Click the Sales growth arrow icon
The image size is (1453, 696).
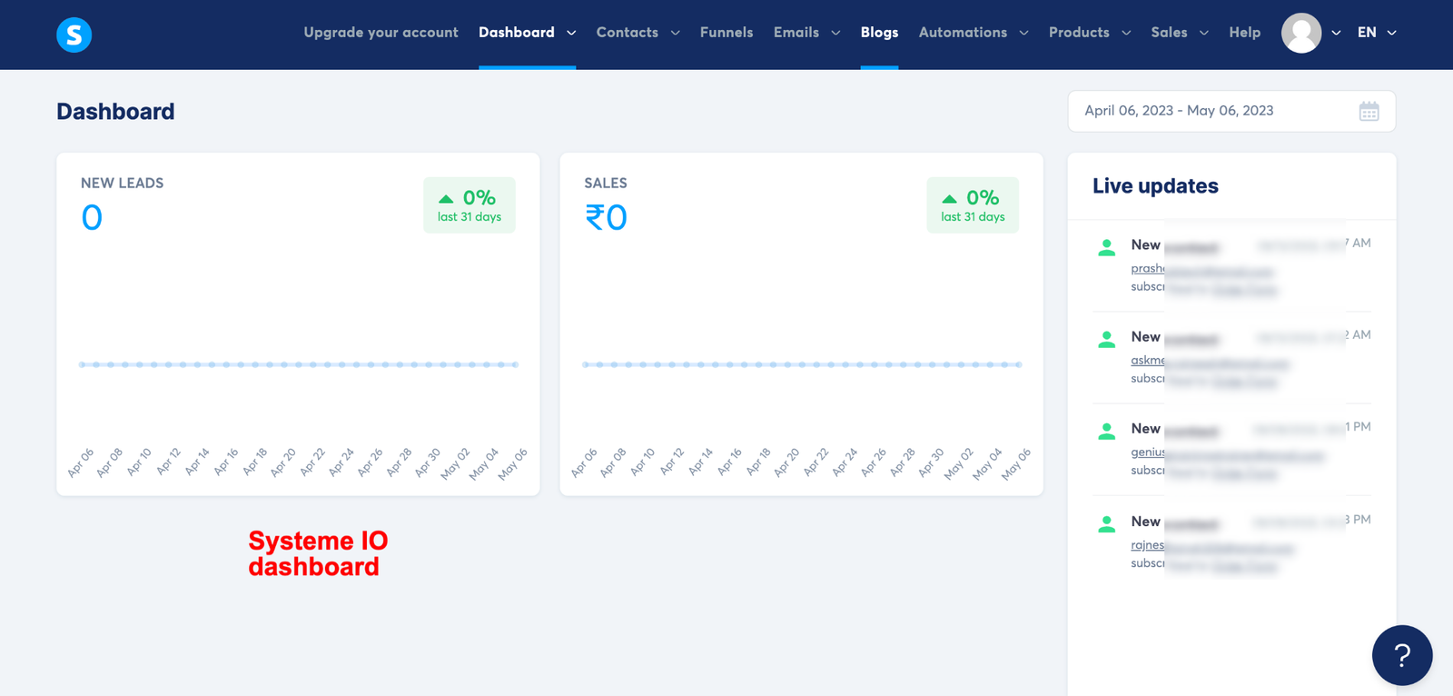click(949, 198)
